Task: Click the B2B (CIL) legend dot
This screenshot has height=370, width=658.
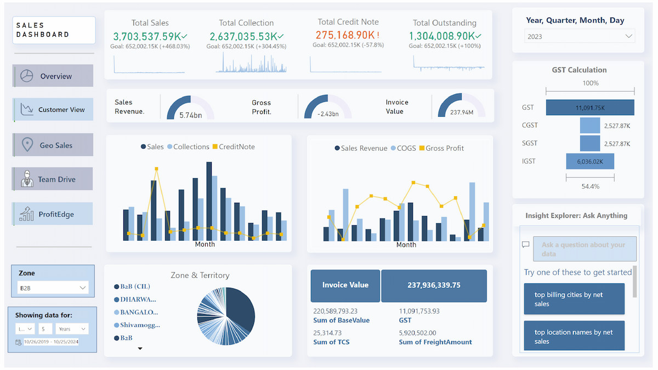Action: pyautogui.click(x=116, y=287)
